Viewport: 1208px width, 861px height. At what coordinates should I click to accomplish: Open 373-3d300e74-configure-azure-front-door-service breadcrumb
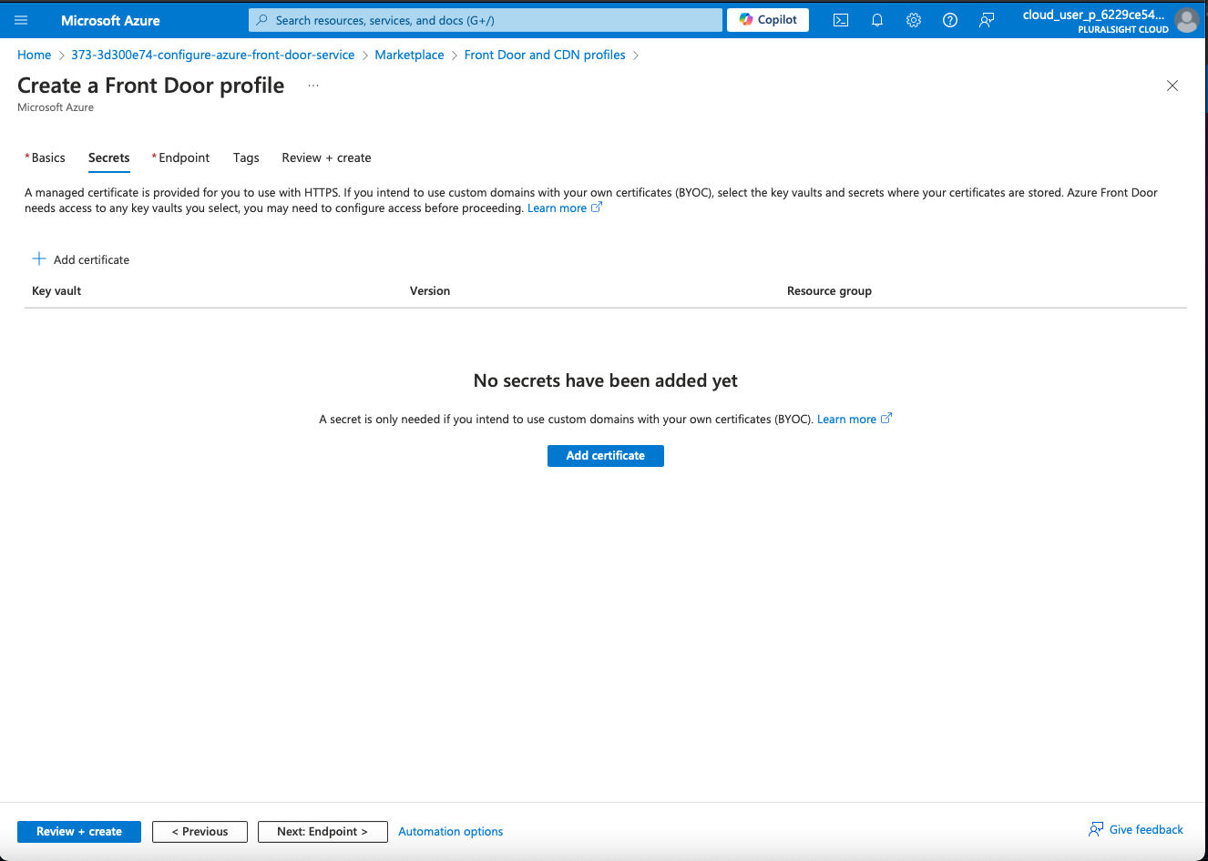click(x=213, y=55)
